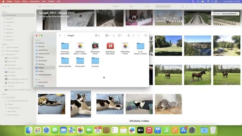The image size is (242, 136).
Task: Open the Aide menu
Action: coord(59,2)
